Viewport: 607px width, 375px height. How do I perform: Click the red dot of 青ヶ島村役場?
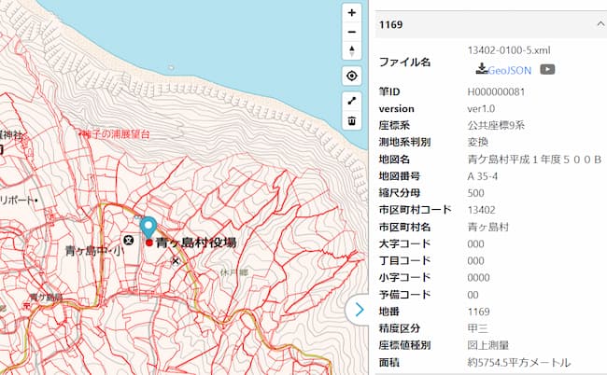[x=149, y=243]
